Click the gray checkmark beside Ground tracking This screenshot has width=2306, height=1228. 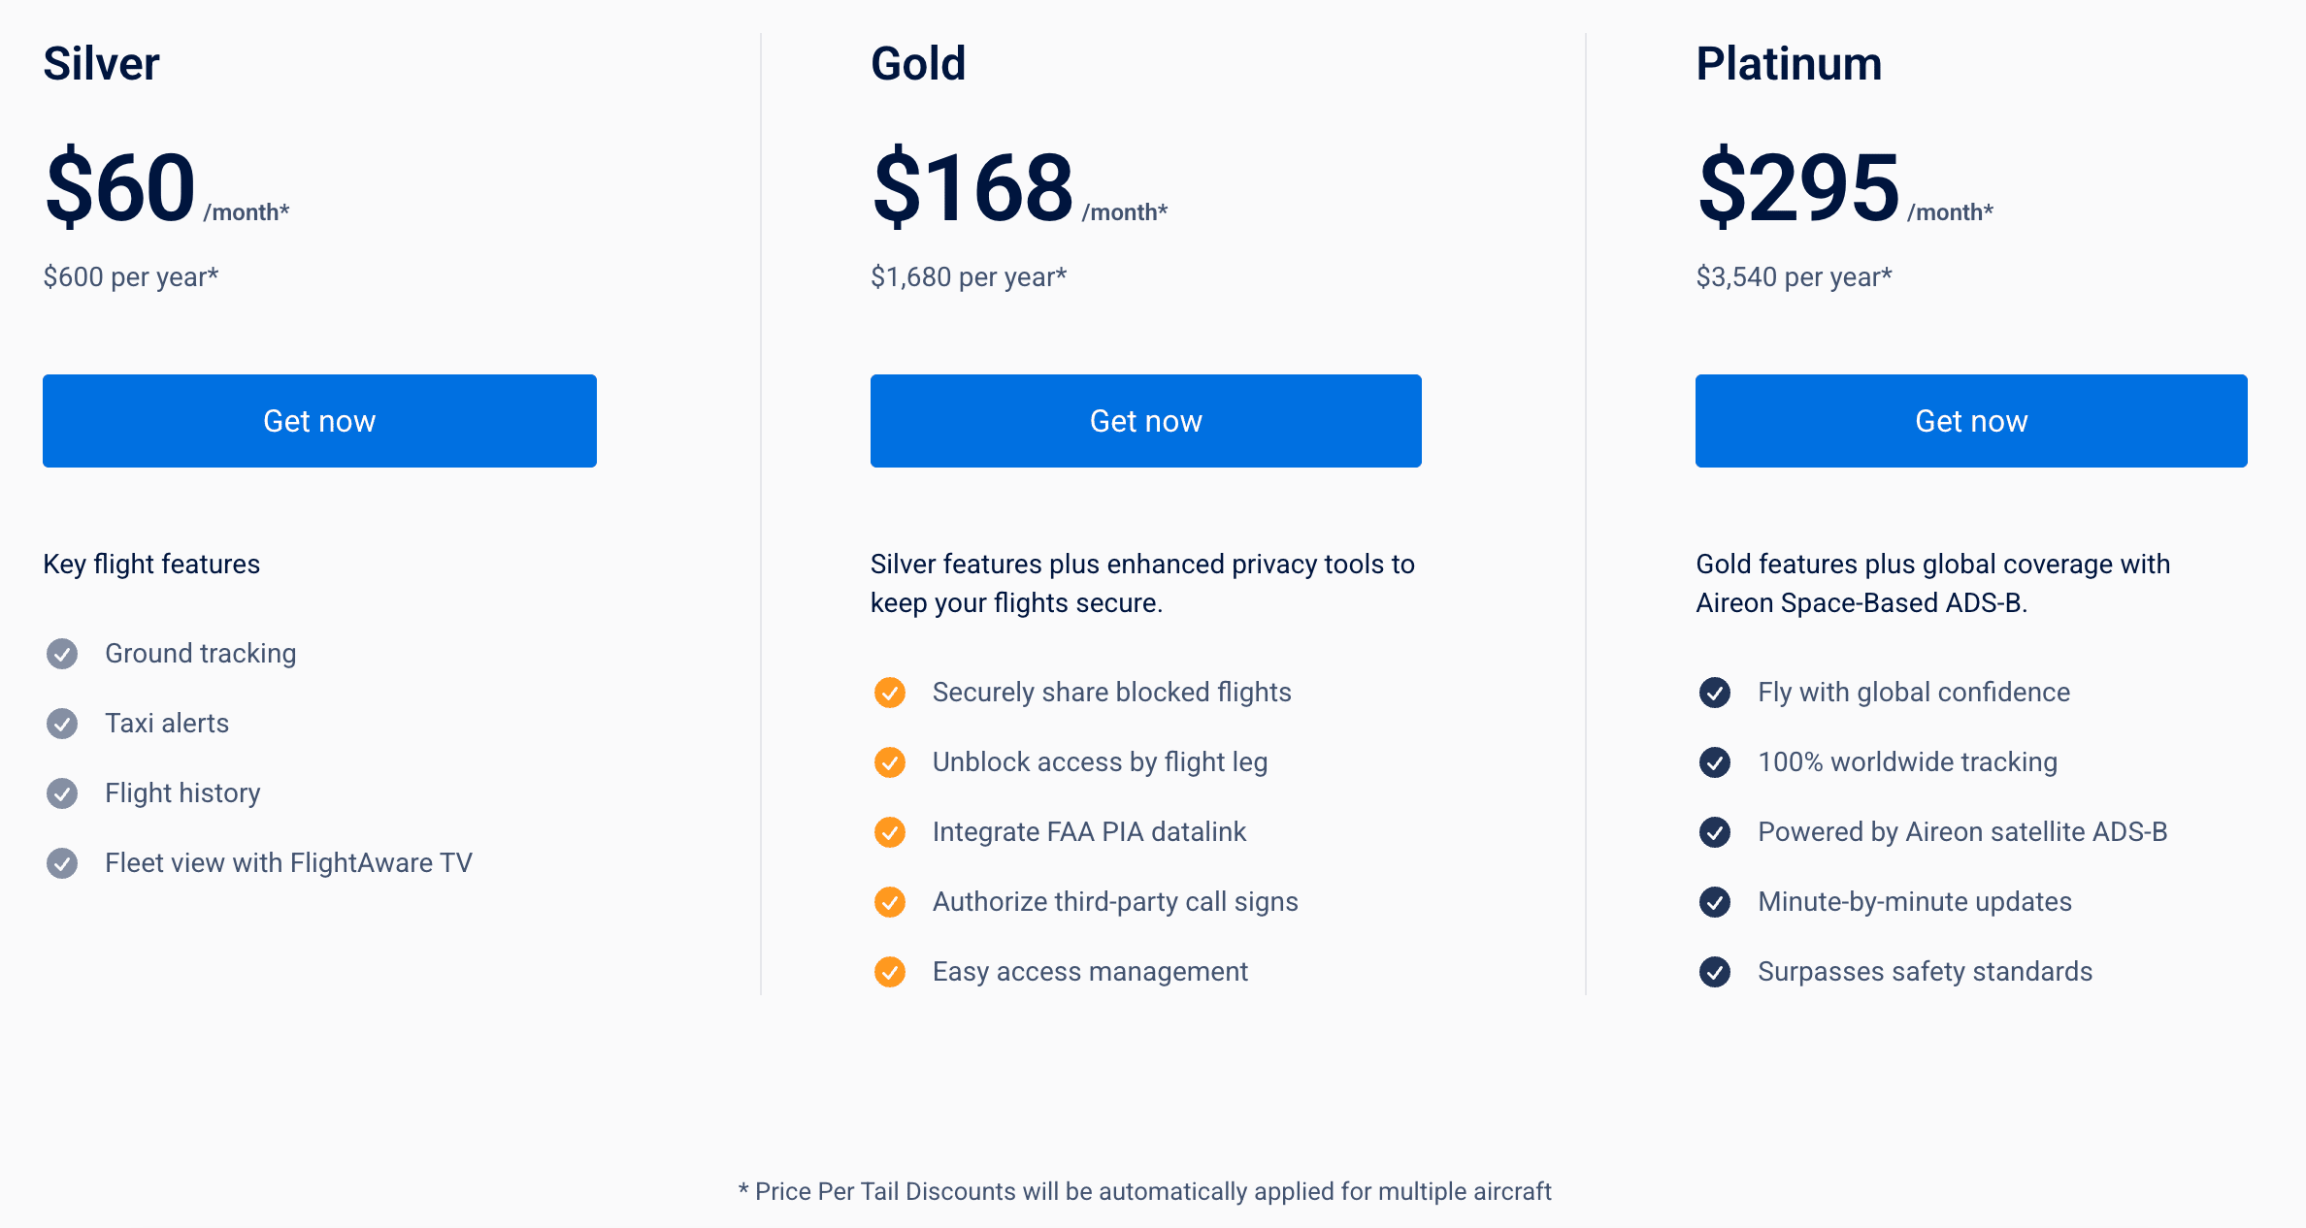(x=62, y=654)
